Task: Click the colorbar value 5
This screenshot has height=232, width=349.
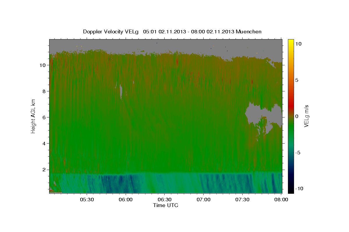Action: pos(297,80)
